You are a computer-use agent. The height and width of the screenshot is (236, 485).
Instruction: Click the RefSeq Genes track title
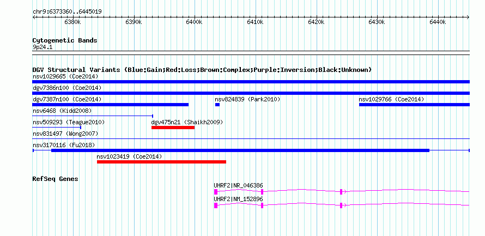56,179
